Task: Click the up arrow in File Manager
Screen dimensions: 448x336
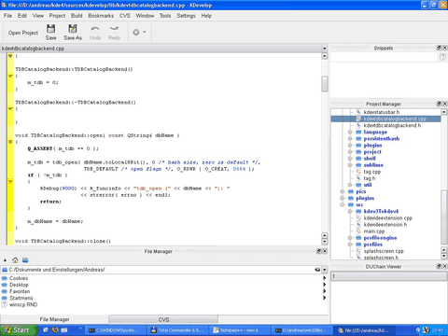Action: click(5, 260)
